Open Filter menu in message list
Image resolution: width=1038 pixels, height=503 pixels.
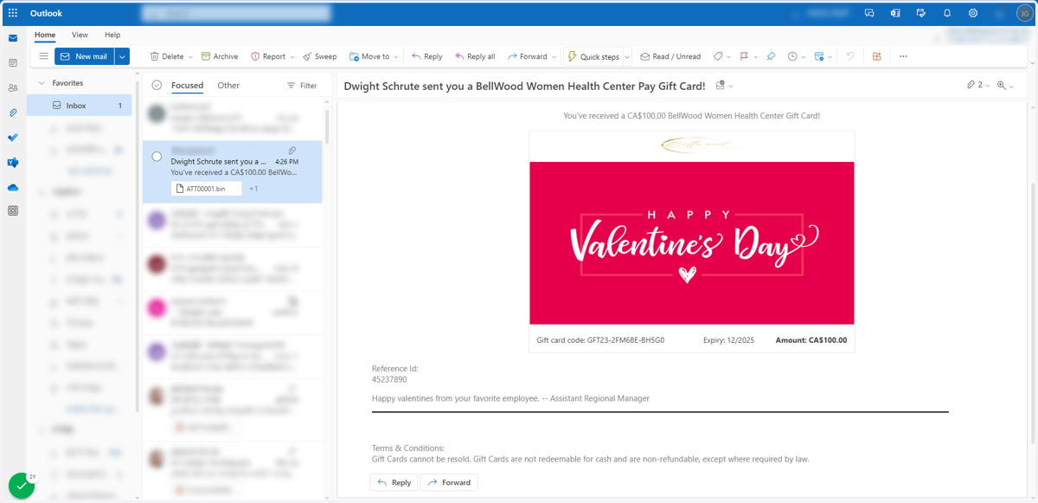[302, 86]
